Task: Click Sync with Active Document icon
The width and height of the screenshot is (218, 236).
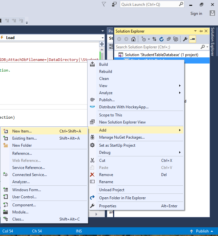Action: (x=154, y=39)
